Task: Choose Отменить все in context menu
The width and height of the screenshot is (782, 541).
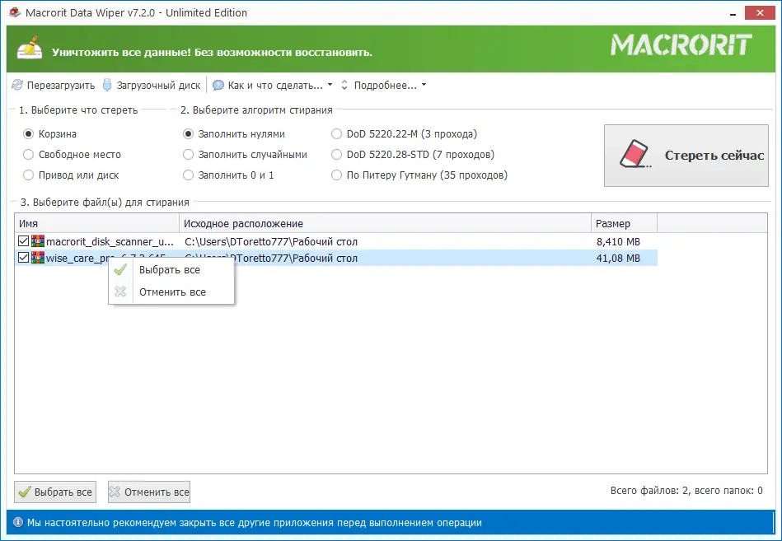Action: tap(171, 292)
